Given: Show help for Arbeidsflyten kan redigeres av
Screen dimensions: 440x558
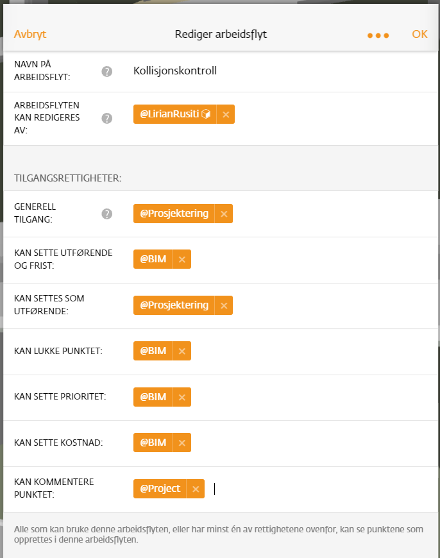Looking at the screenshot, I should coord(107,118).
